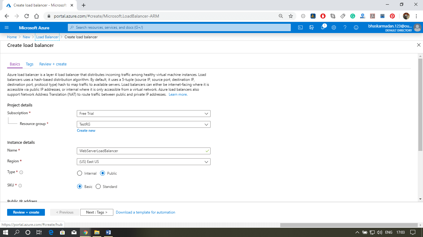Select the Basic SKU radio button

(79, 187)
